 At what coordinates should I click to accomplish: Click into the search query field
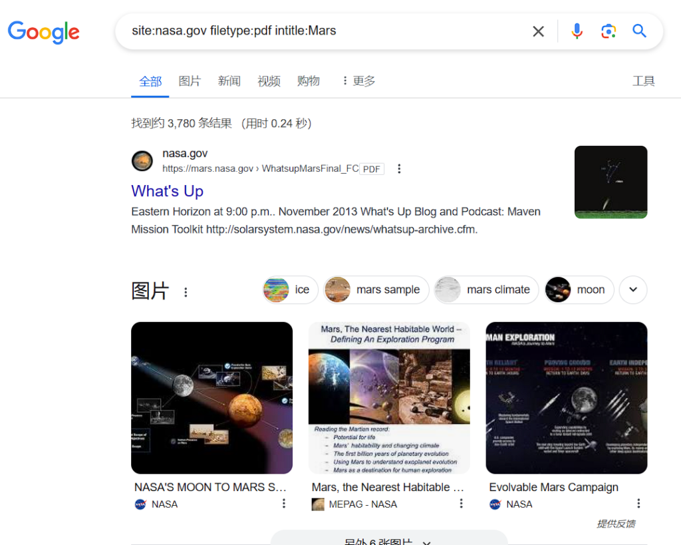326,31
